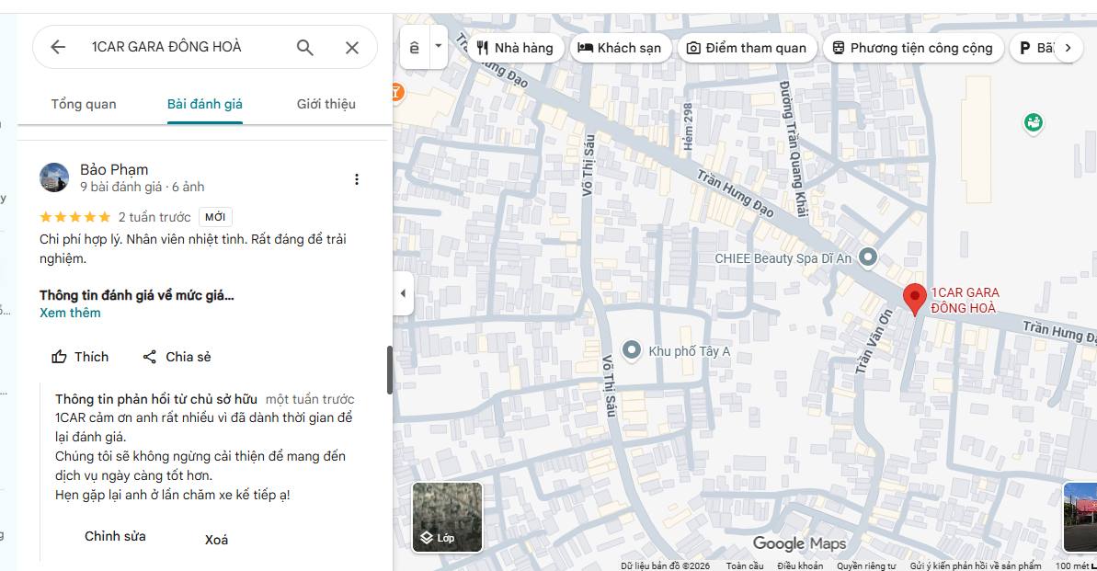Share the review via Chia sẻ

(177, 357)
